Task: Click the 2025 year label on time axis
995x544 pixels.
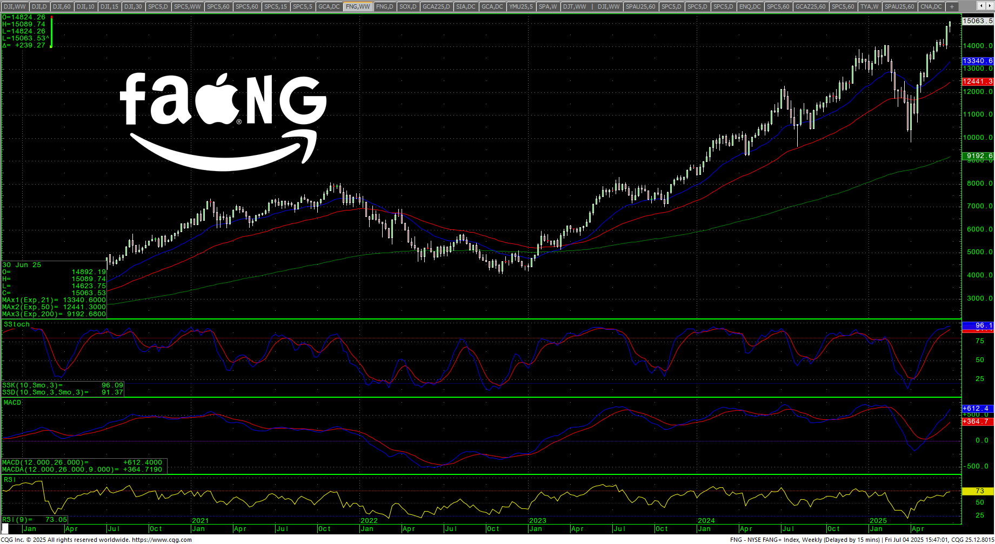Action: [878, 521]
